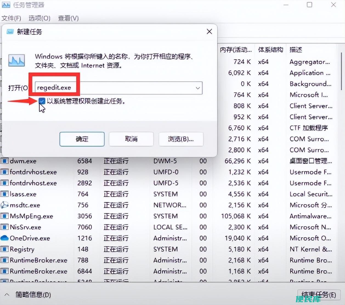
Task: Click the icon beside RuntimeBroker.exe PID 6844
Action: [4, 271]
